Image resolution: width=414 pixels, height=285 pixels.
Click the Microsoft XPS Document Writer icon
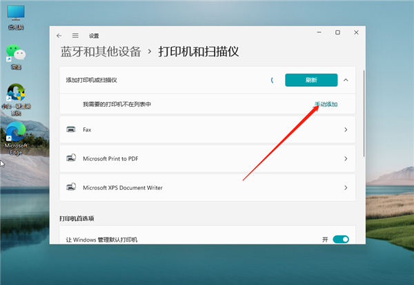(x=71, y=187)
